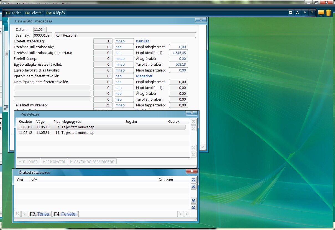Click Esc: Kilépés in top toolbar
Screen dimensions: 335x230
(56, 13)
